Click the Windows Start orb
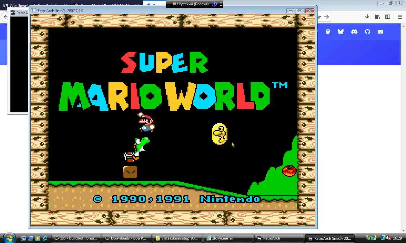Image resolution: width=406 pixels, height=243 pixels. 9,238
